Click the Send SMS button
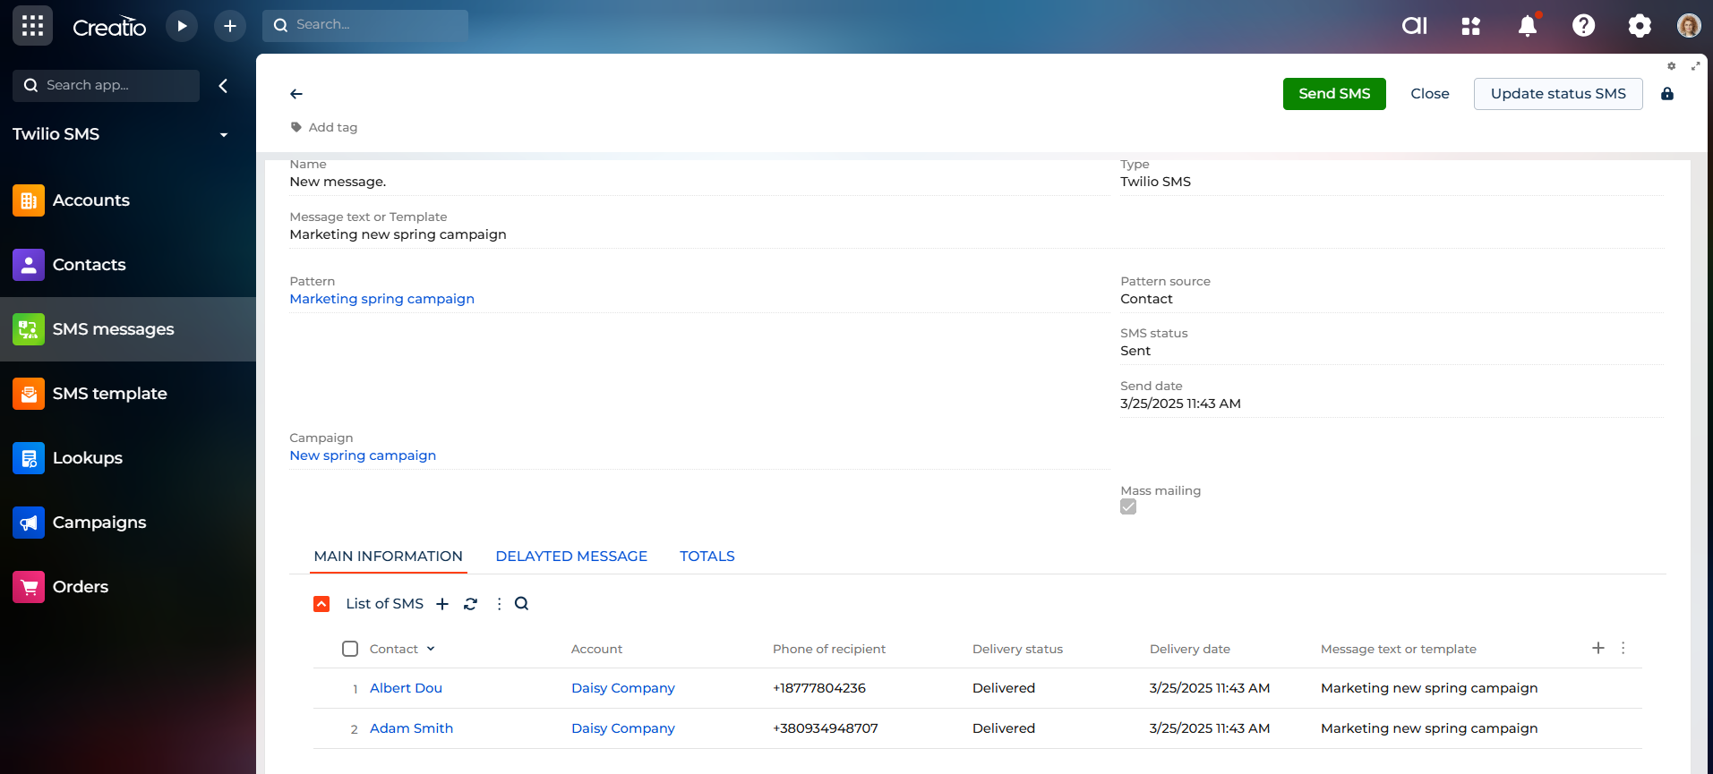 pos(1334,94)
